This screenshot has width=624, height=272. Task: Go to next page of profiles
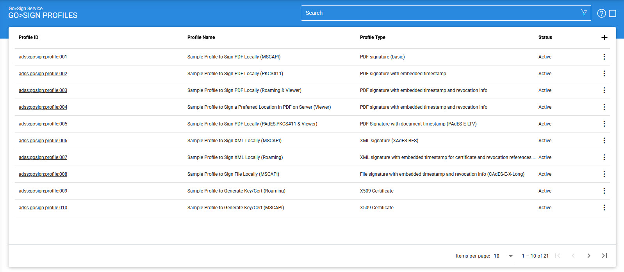coord(588,256)
